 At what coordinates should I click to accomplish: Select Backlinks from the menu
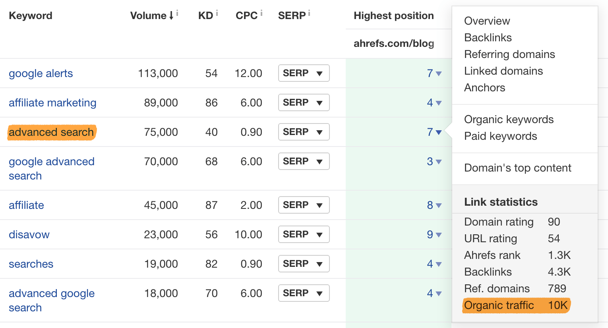click(488, 37)
